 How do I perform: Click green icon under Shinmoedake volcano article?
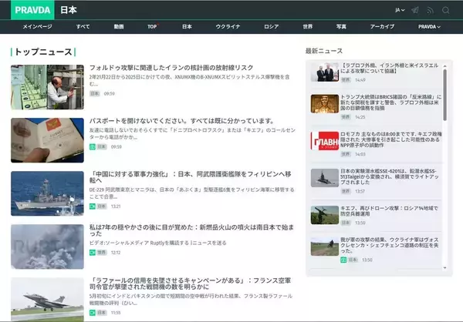(93, 252)
